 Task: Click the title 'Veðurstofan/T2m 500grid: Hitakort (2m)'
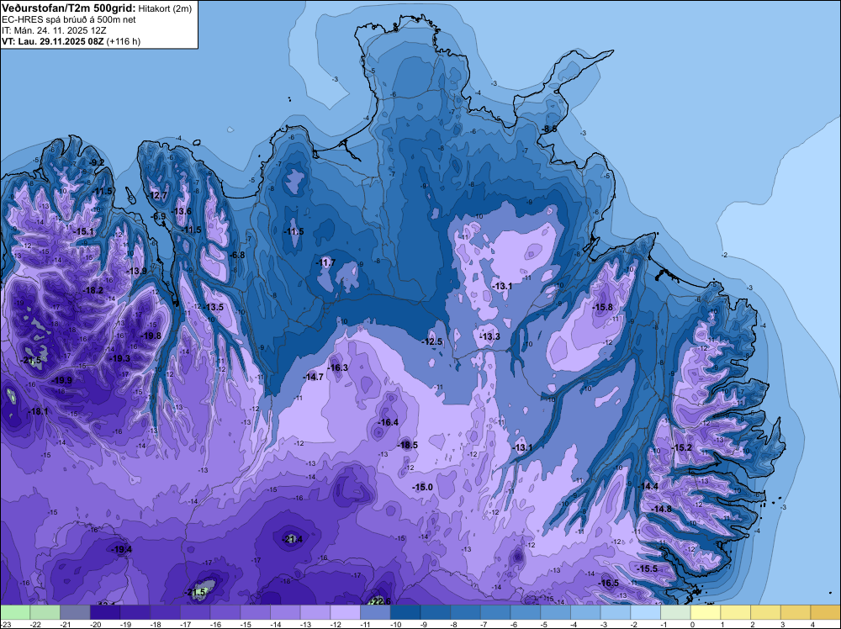pyautogui.click(x=97, y=8)
